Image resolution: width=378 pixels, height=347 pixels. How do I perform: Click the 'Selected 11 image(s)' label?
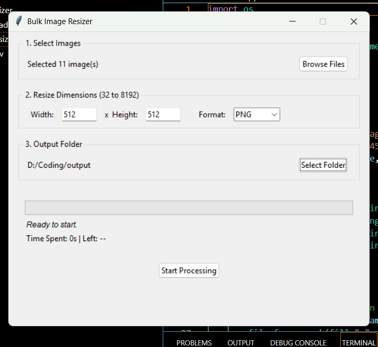coord(62,64)
